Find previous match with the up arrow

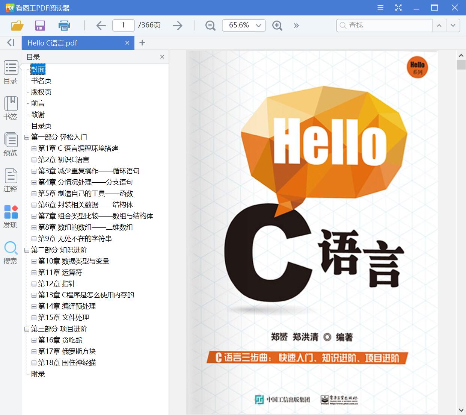(439, 25)
